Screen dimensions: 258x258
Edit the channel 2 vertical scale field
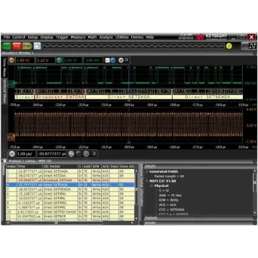point(72,60)
